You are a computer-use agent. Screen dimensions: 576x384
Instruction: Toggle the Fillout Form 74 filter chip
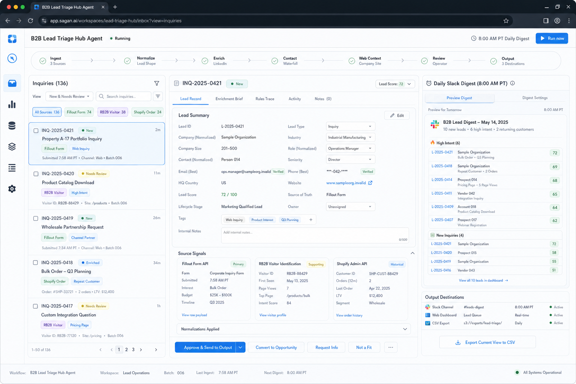pyautogui.click(x=79, y=112)
